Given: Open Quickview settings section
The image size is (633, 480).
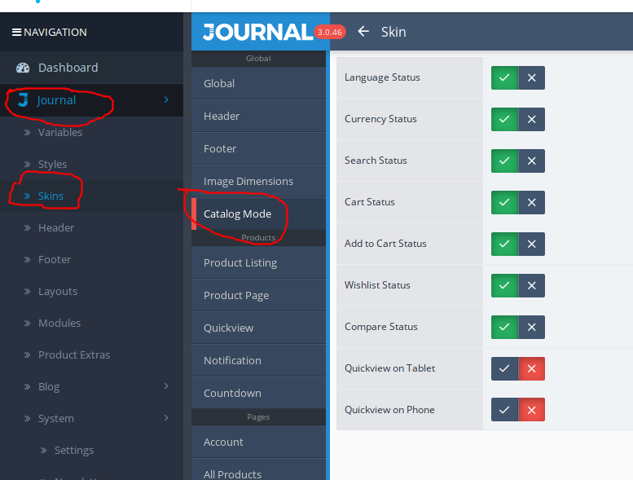Looking at the screenshot, I should 258,328.
